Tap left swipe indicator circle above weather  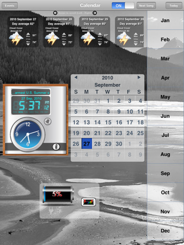point(55,13)
